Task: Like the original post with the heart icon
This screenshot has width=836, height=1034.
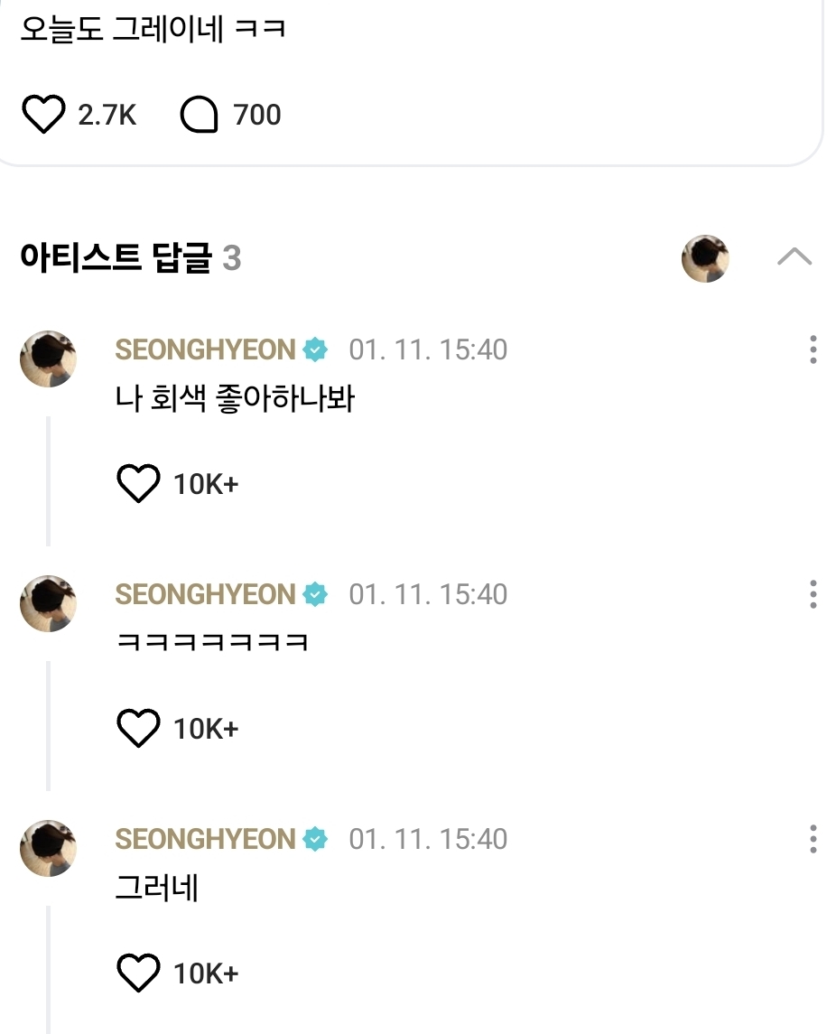Action: [x=42, y=116]
